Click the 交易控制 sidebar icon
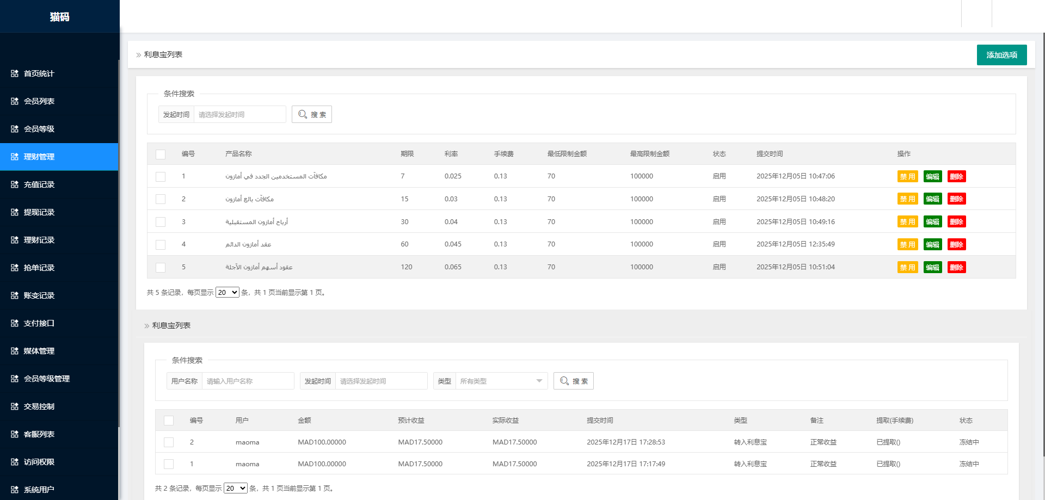 click(15, 406)
